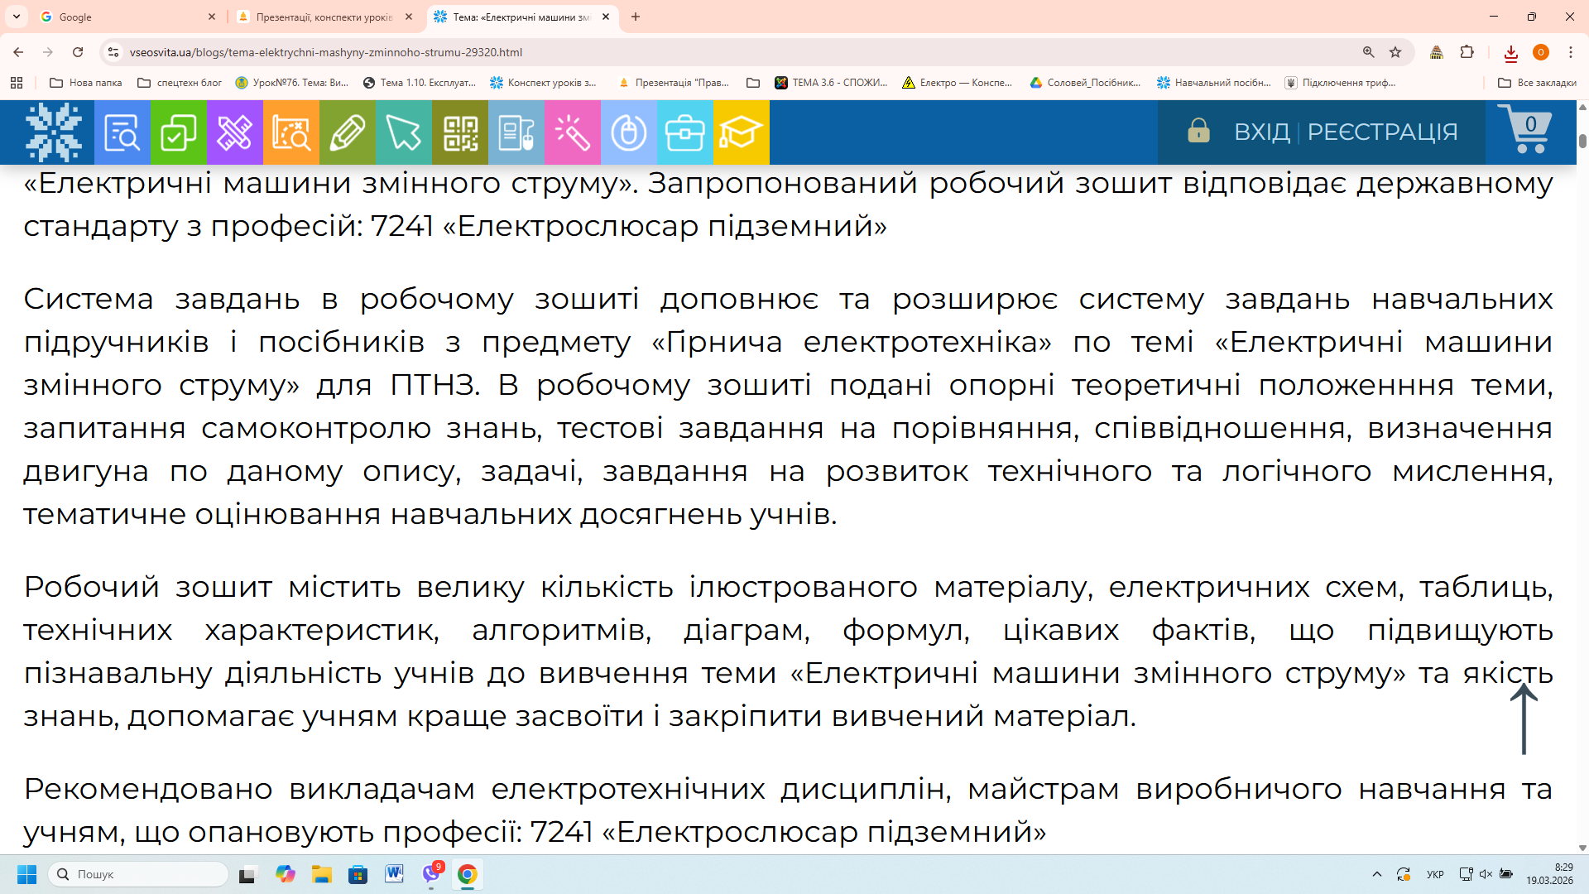The height and width of the screenshot is (894, 1589).
Task: Click the yellow graduation cap icon
Action: pos(741,132)
